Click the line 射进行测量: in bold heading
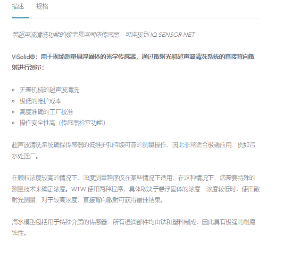 coord(28,68)
